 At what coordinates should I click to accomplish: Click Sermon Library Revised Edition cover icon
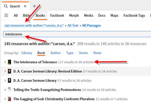pyautogui.click(x=9, y=71)
